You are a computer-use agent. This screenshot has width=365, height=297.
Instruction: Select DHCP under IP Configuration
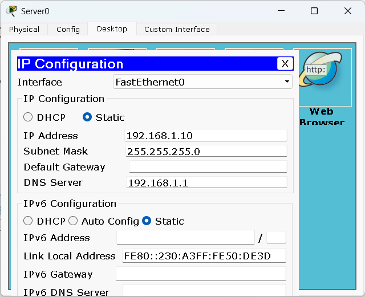coord(28,117)
